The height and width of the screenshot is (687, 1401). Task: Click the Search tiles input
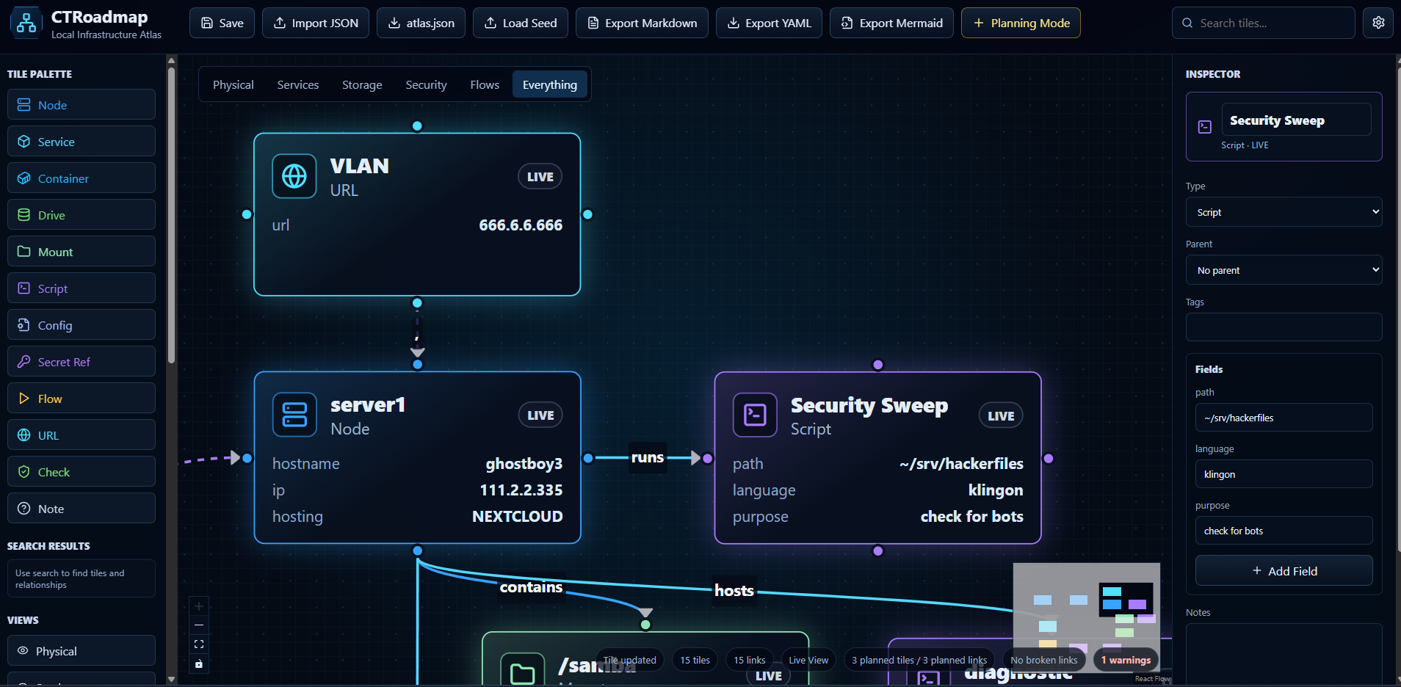coord(1264,23)
